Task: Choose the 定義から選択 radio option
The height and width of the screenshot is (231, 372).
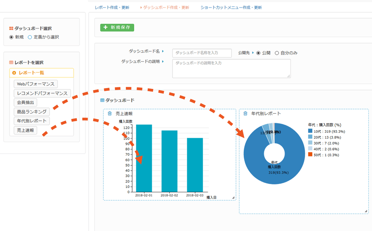Action: pos(30,37)
